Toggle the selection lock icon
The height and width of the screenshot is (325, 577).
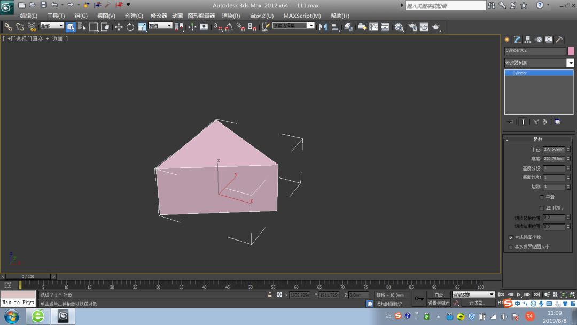[x=270, y=295]
